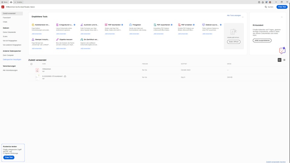Switch recent files to grid view
This screenshot has width=290, height=163.
(284, 60)
